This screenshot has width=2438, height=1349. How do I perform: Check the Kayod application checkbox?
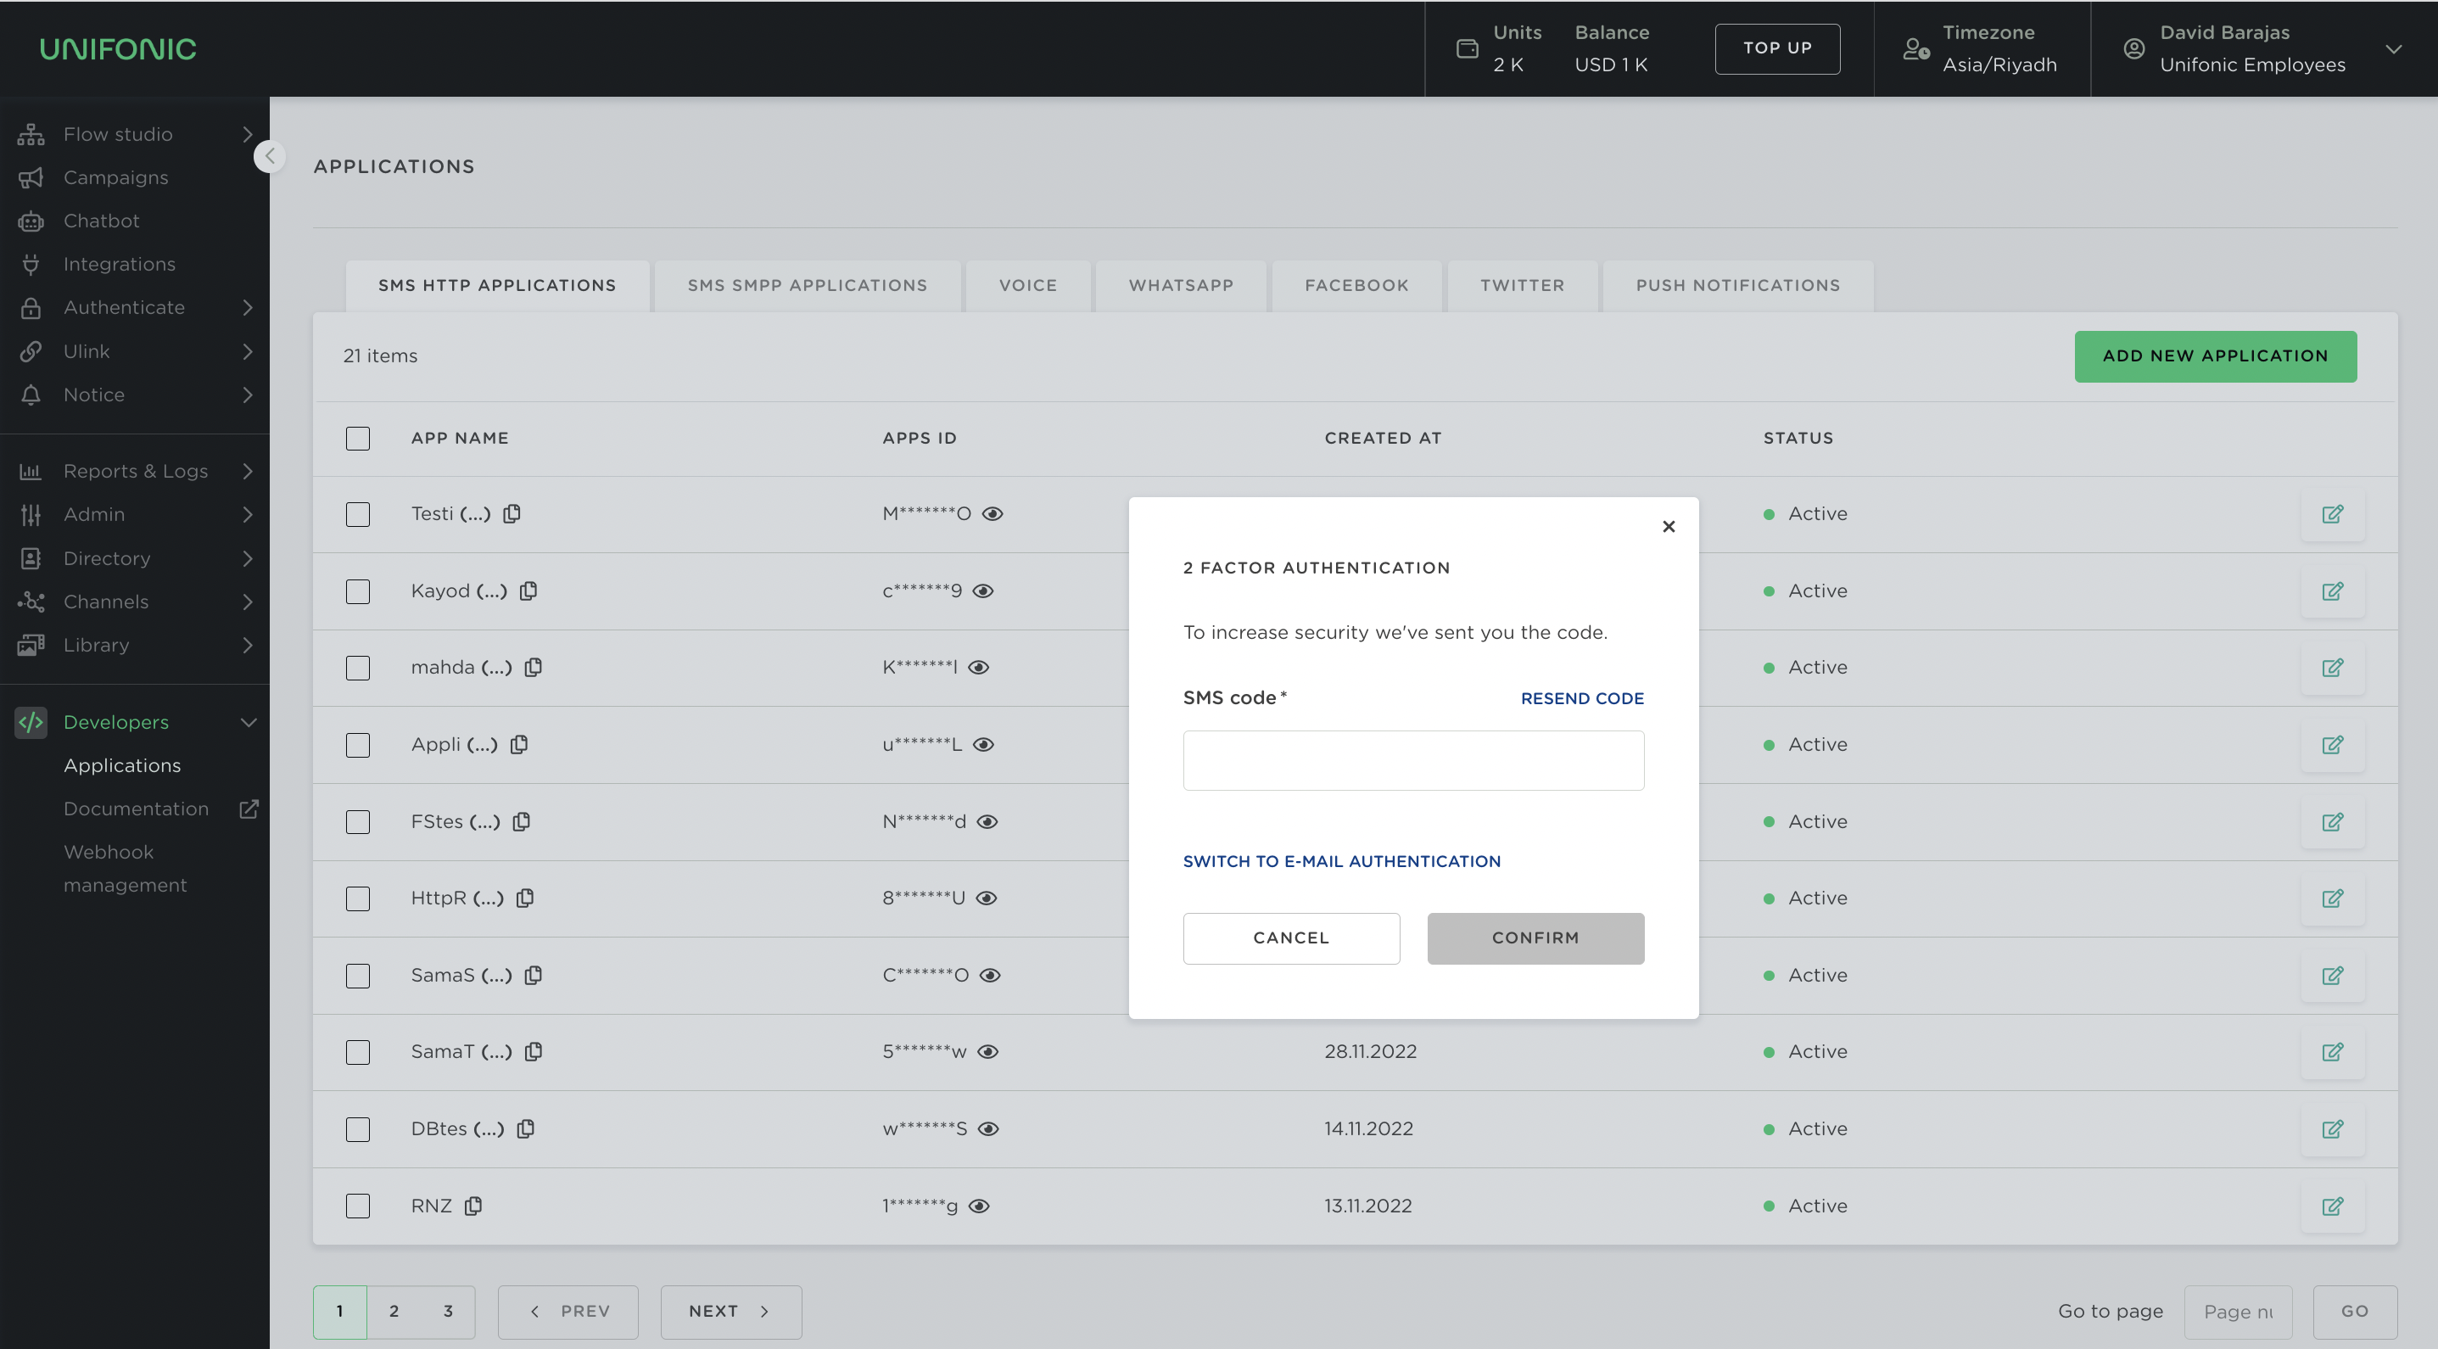click(358, 591)
